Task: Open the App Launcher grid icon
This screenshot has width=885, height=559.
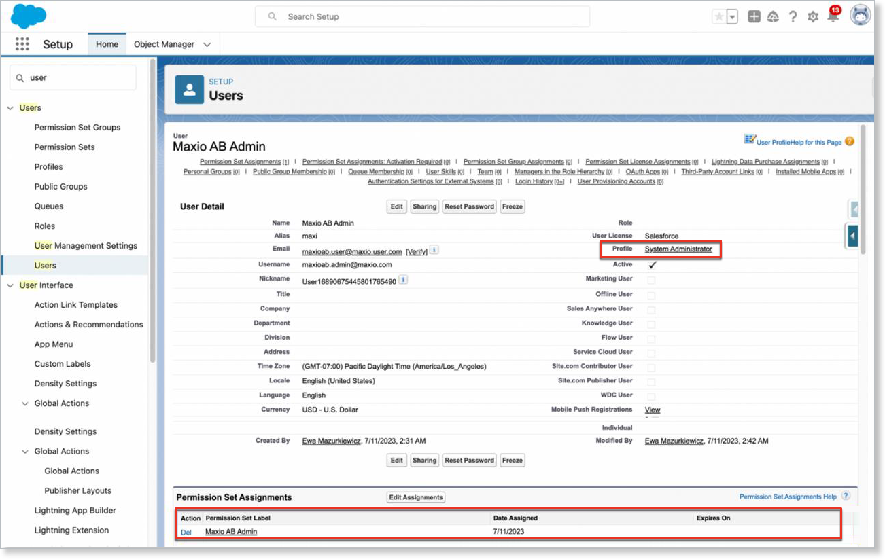Action: coord(22,44)
